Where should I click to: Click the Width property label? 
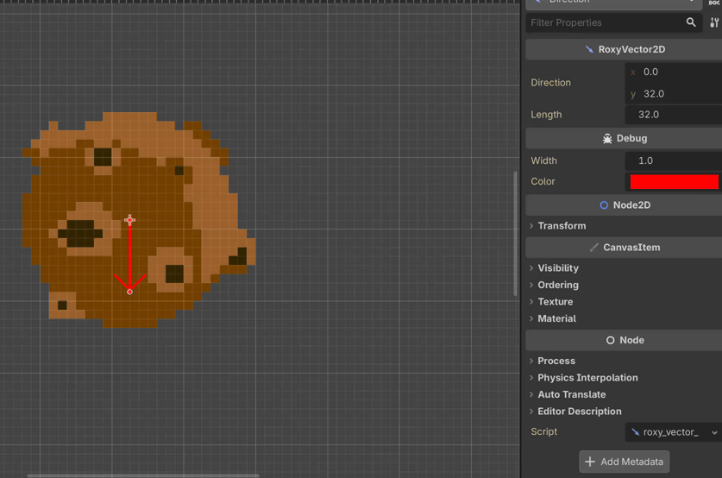(x=543, y=160)
